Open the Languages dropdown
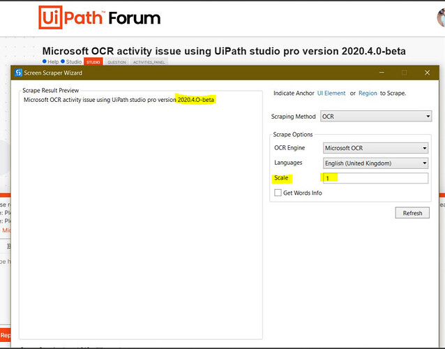 pyautogui.click(x=375, y=163)
